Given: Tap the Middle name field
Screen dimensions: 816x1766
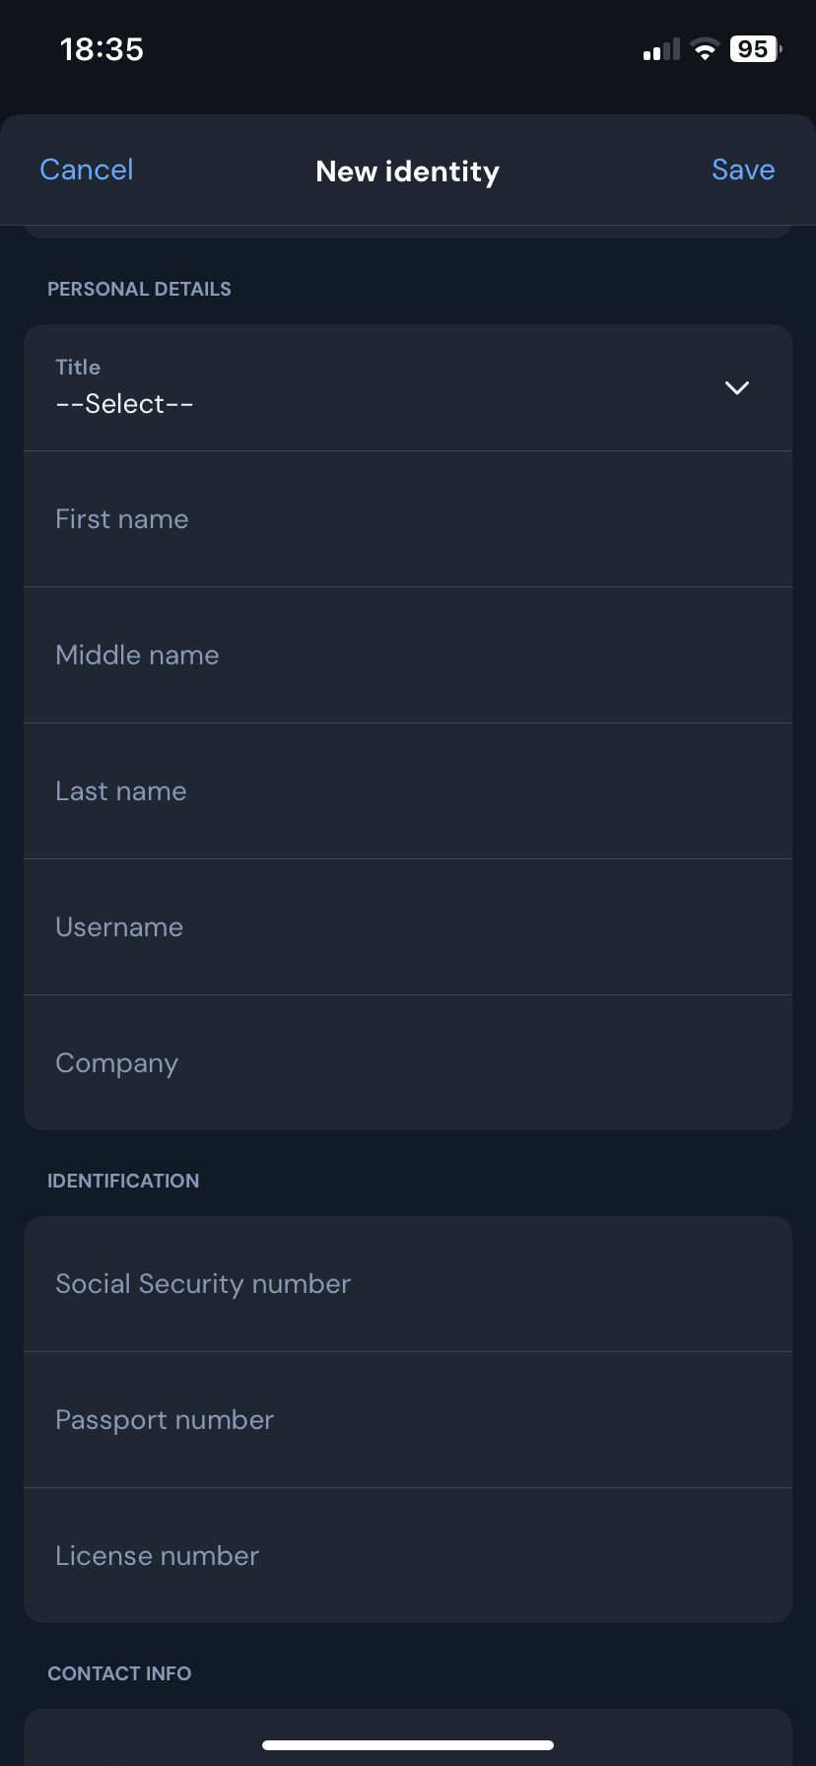Looking at the screenshot, I should click(408, 655).
